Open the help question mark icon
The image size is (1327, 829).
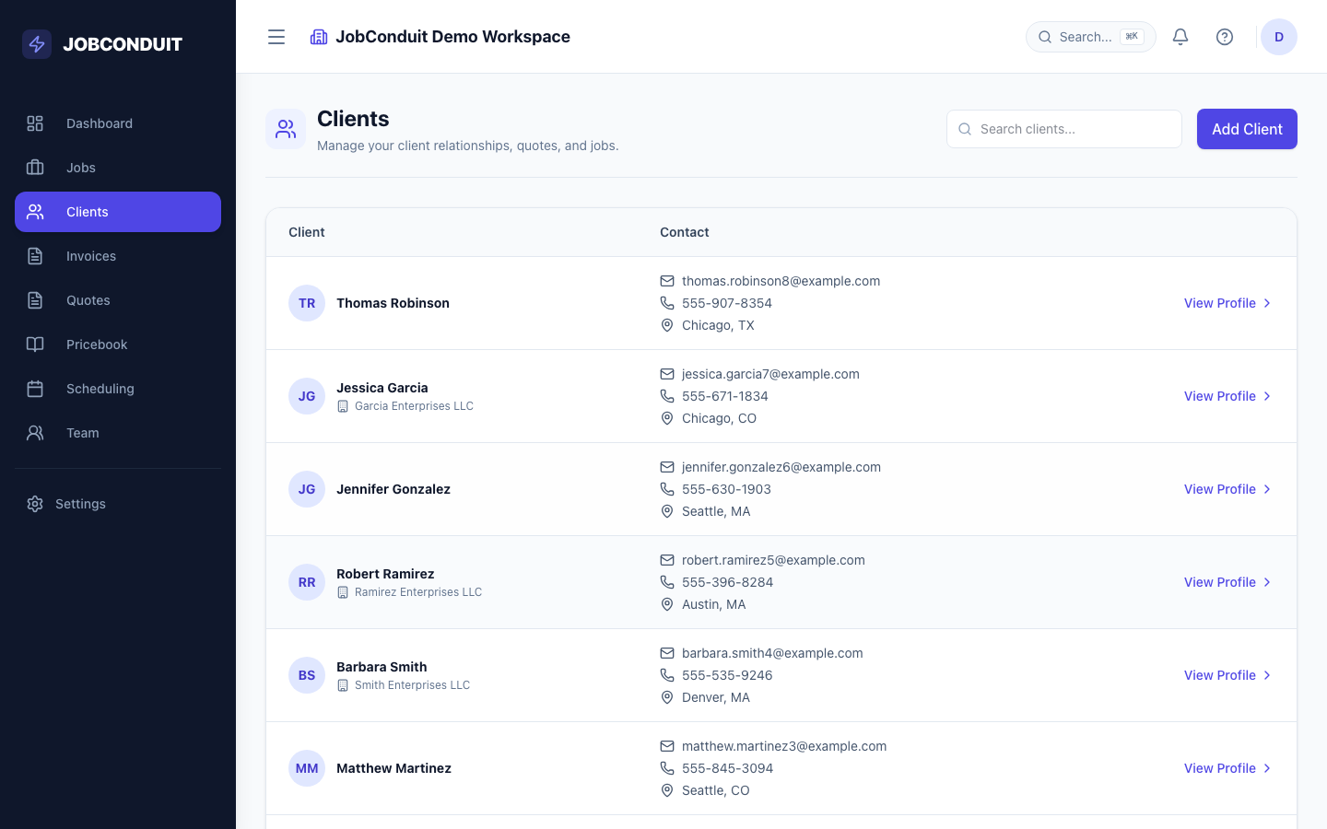point(1225,37)
